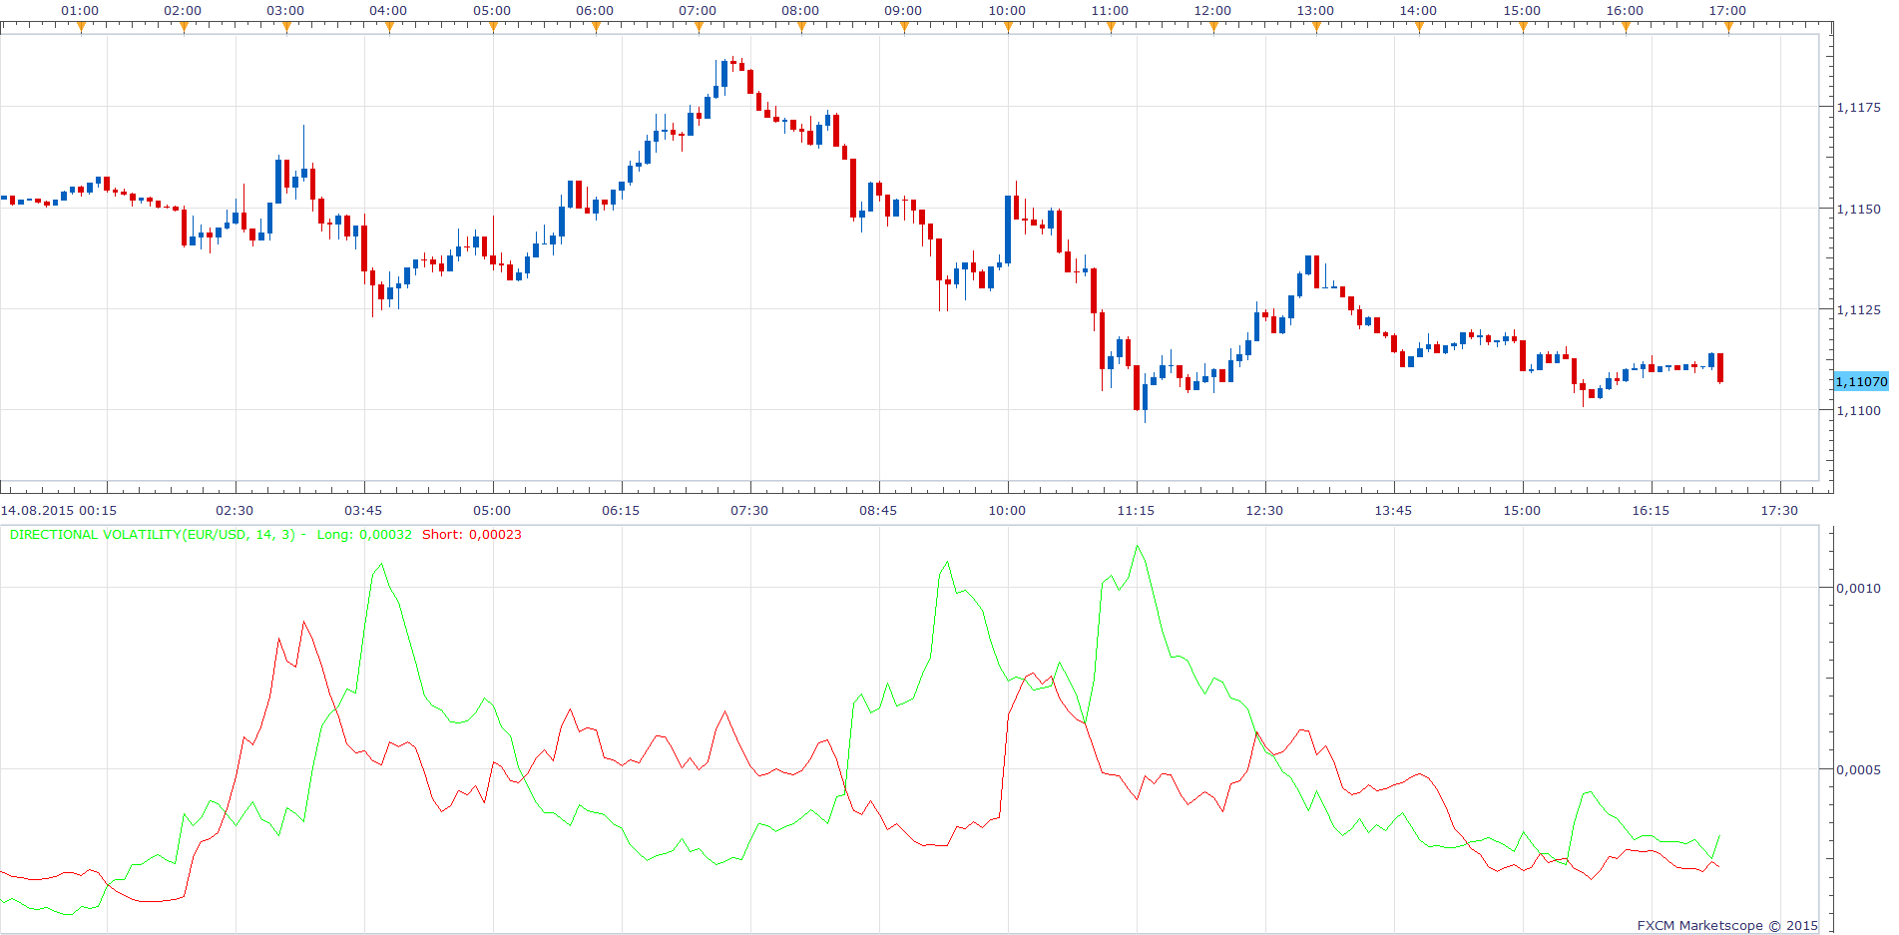This screenshot has height=935, width=1899.
Task: Click the red 'Short: 0,00023' value
Action: [472, 534]
